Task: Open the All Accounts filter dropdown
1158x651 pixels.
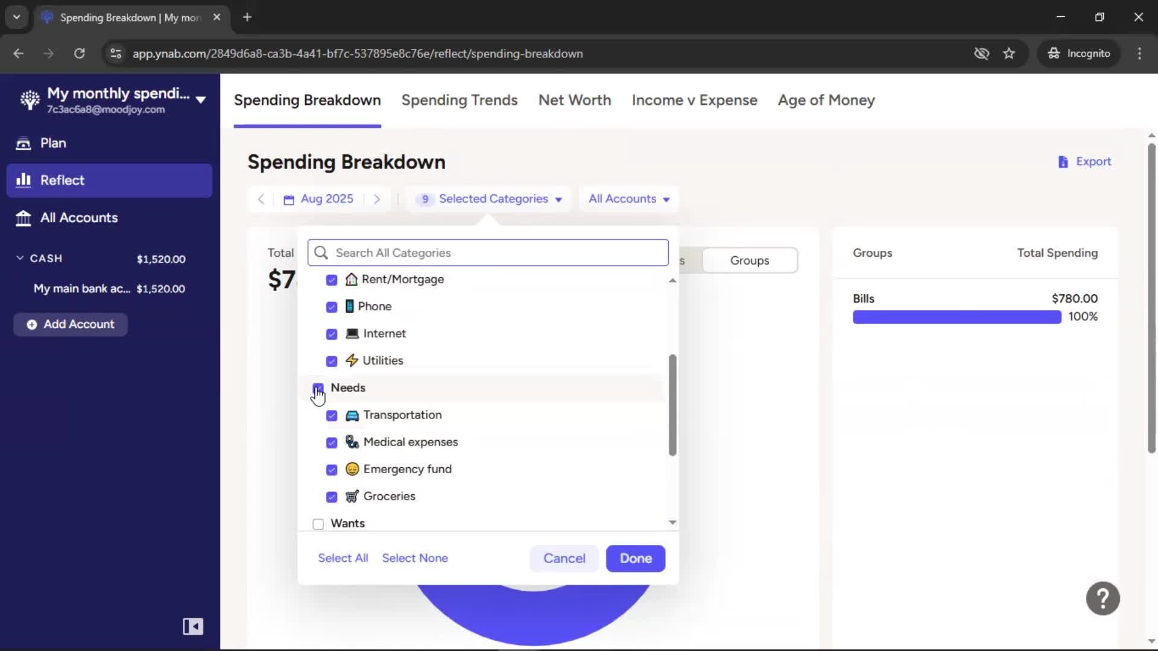Action: click(x=629, y=199)
